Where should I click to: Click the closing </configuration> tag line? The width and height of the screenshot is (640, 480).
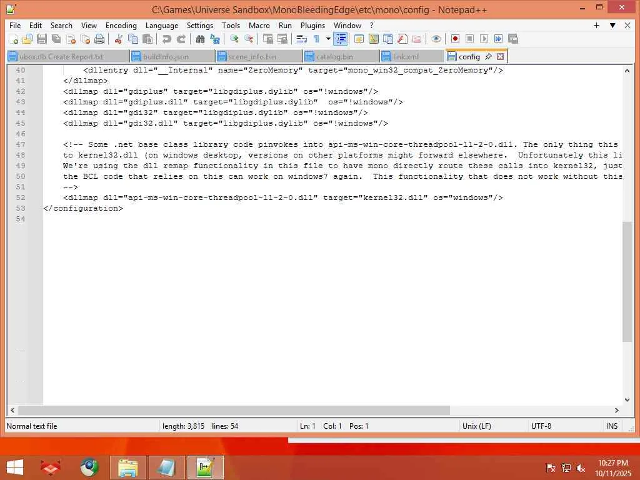(x=83, y=208)
